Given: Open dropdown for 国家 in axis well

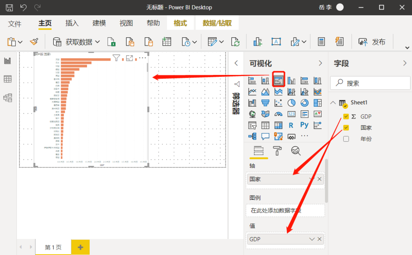Looking at the screenshot, I should [x=312, y=179].
